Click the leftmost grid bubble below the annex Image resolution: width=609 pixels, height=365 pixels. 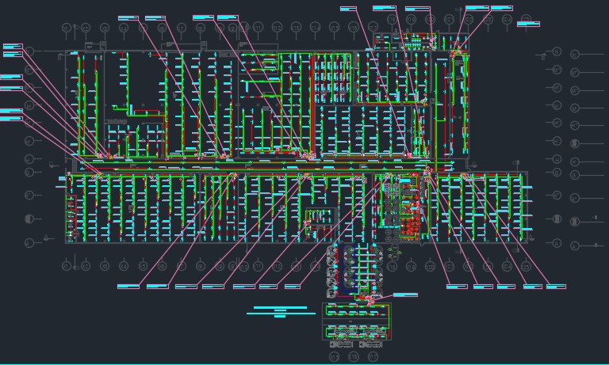(x=334, y=357)
